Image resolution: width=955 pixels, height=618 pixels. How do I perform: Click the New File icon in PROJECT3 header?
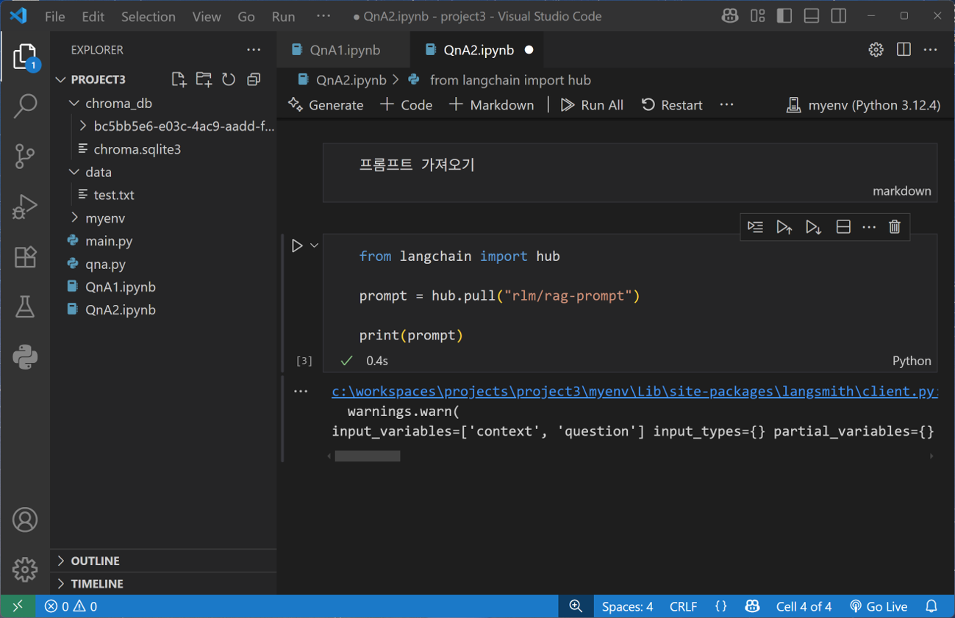(179, 79)
